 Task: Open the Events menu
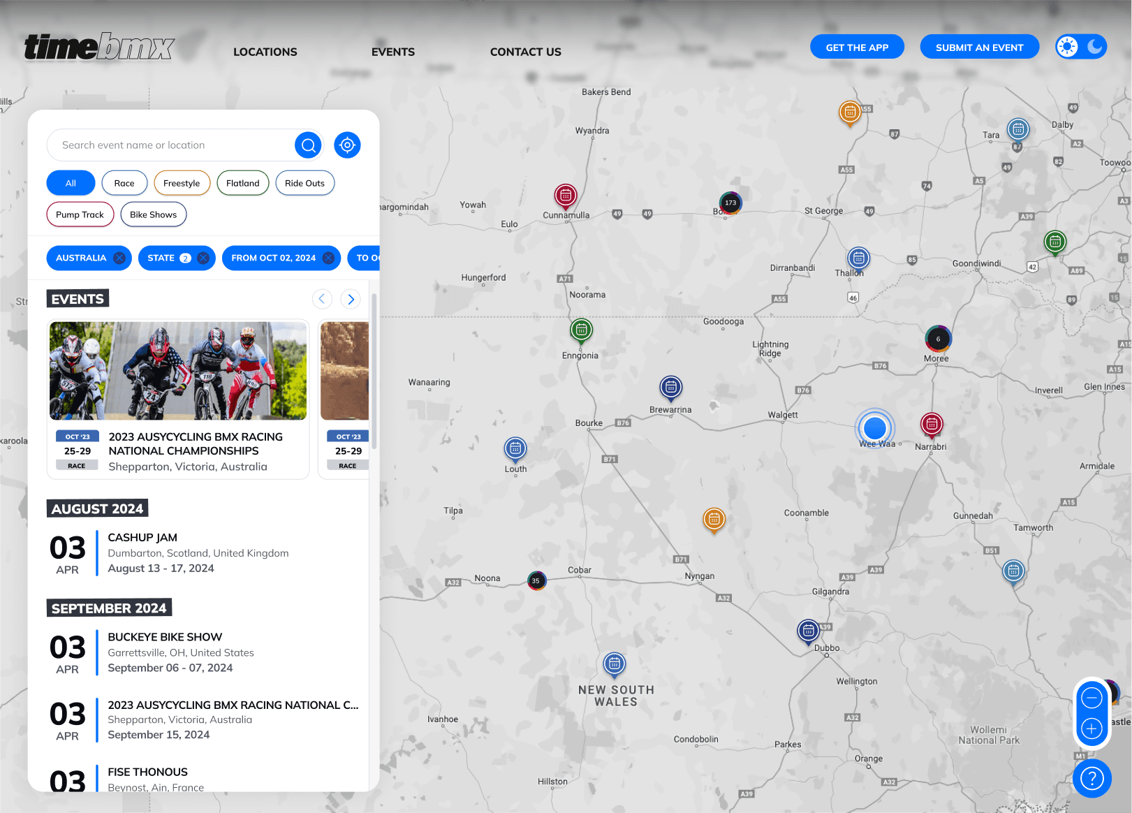click(393, 52)
